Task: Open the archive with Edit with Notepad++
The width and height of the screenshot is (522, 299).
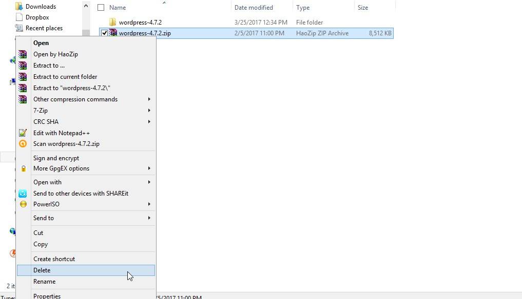Action: pos(62,133)
